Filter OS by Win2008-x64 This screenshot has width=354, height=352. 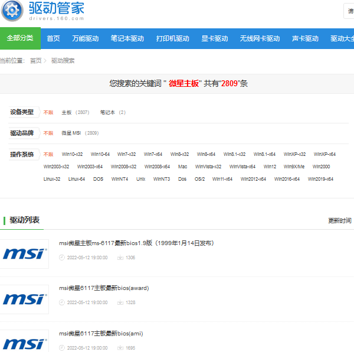point(157,167)
